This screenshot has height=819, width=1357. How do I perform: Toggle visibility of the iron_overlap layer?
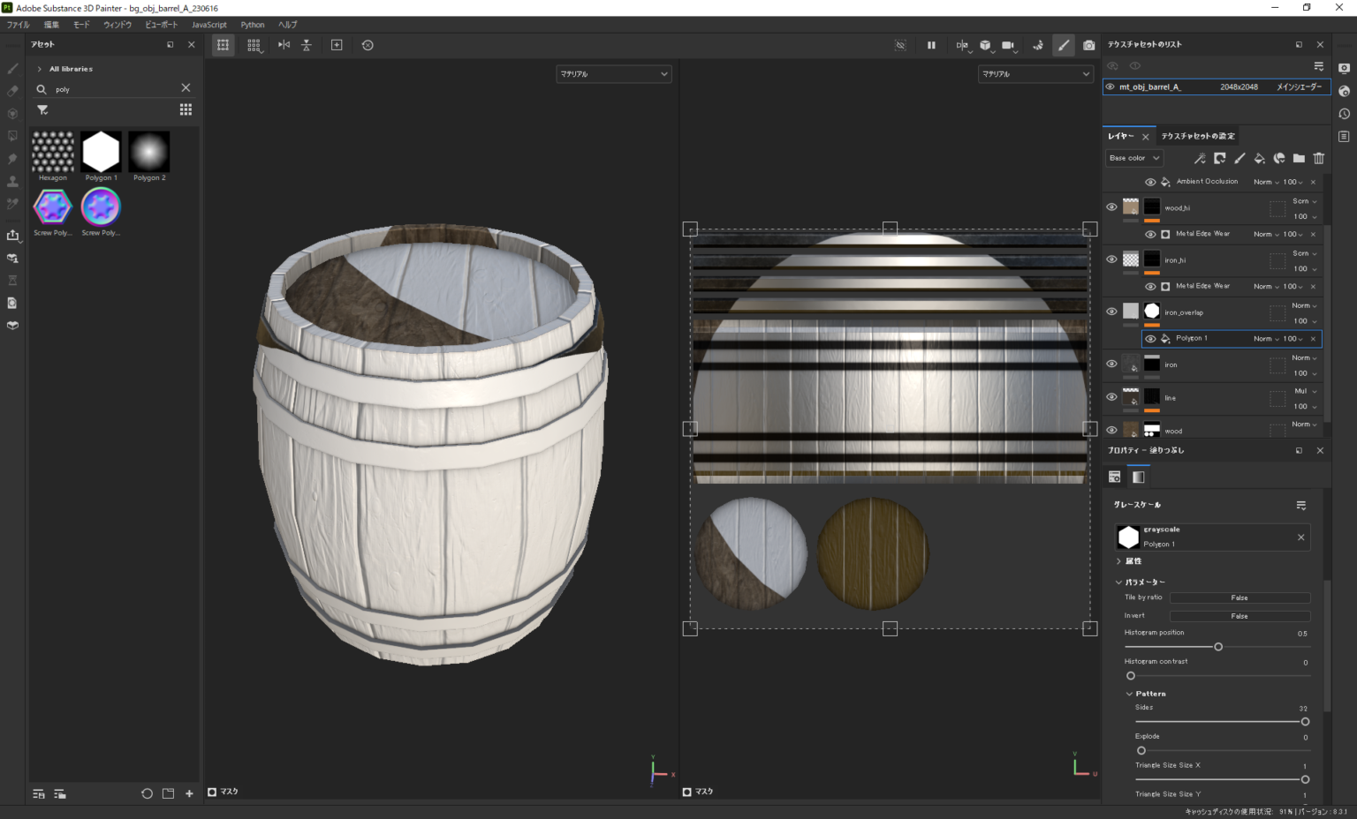pyautogui.click(x=1111, y=311)
